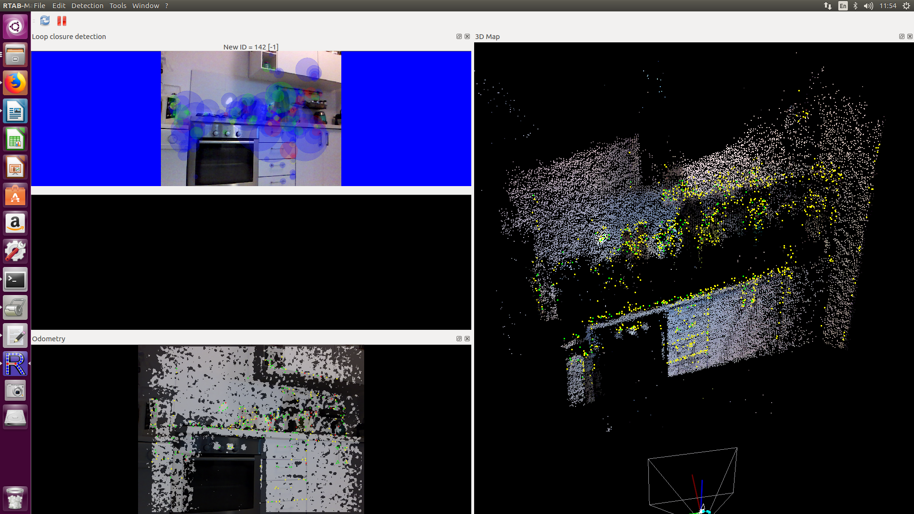The image size is (914, 514).
Task: Float the Loop closure detection panel
Action: (459, 37)
